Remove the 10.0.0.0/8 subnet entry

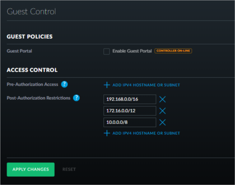tap(162, 122)
